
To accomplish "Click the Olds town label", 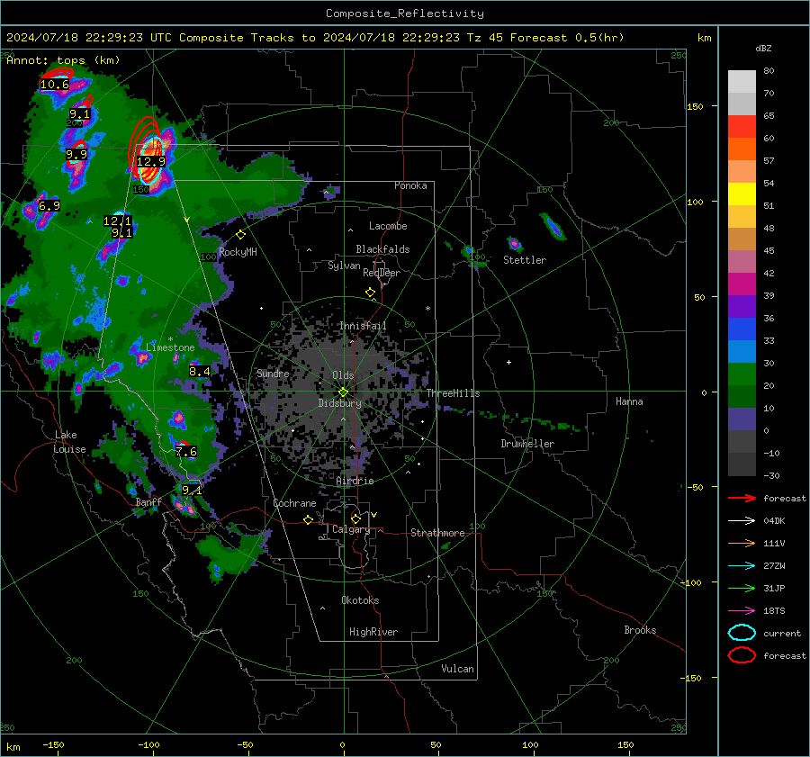I will [x=343, y=375].
